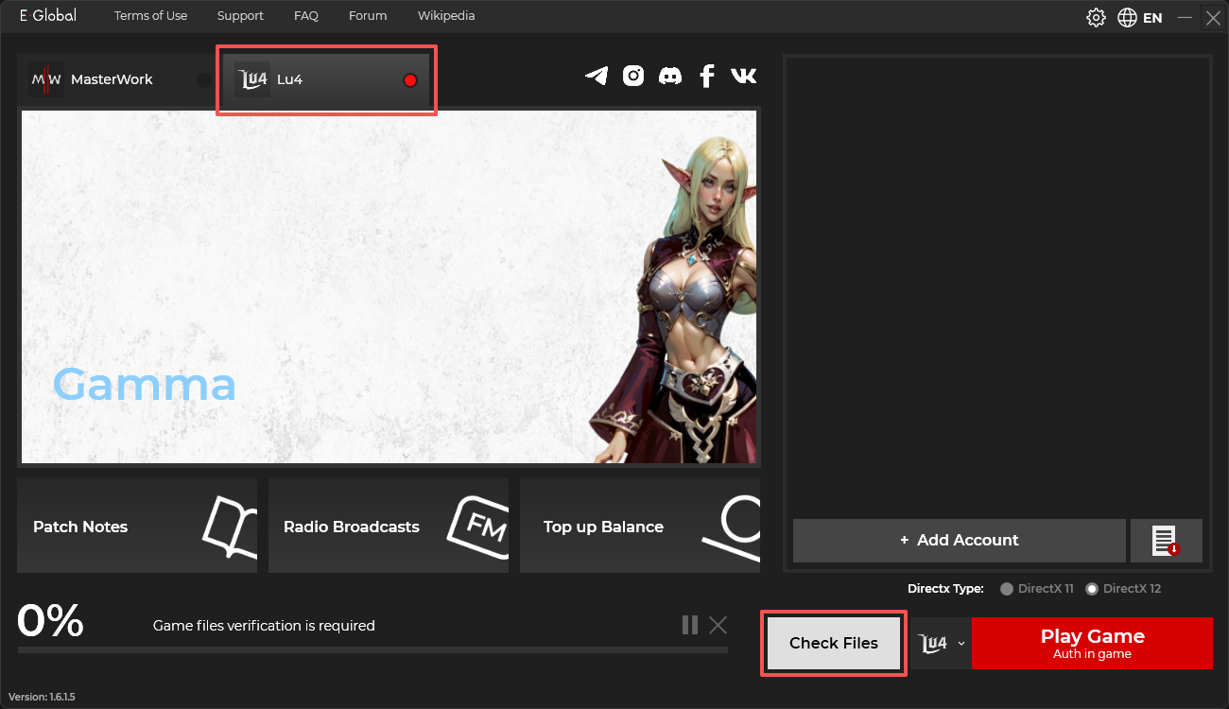The image size is (1229, 709).
Task: Click the verification progress bar
Action: (372, 649)
